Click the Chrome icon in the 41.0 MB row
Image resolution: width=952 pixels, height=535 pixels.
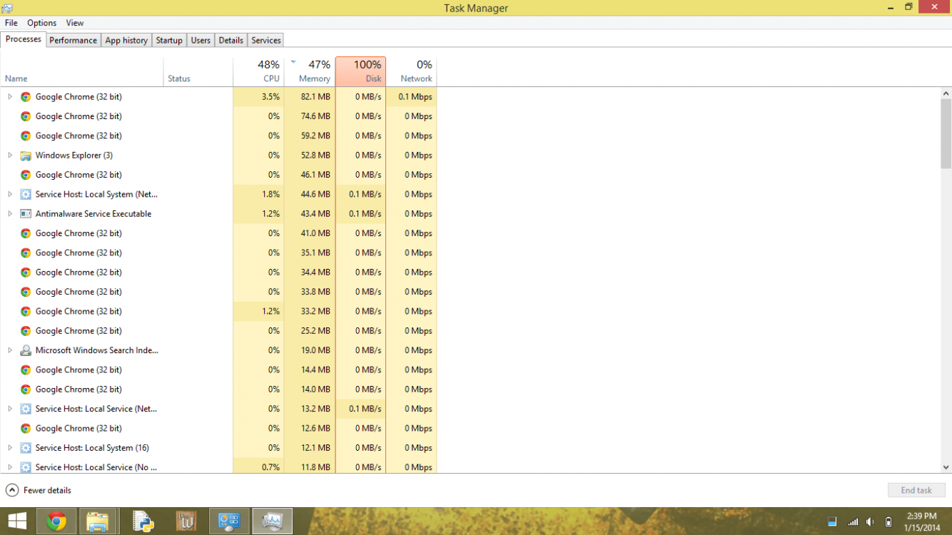click(26, 233)
